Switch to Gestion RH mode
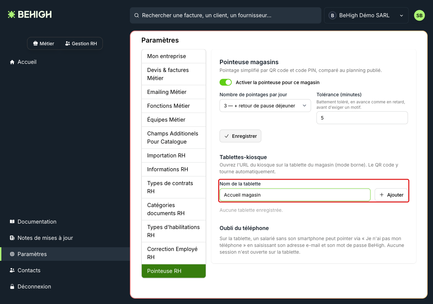Image resolution: width=433 pixels, height=304 pixels. pos(81,44)
